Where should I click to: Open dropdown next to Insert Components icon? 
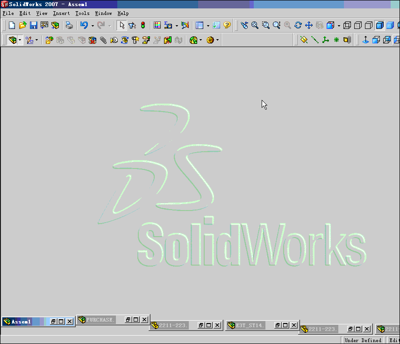pos(20,40)
